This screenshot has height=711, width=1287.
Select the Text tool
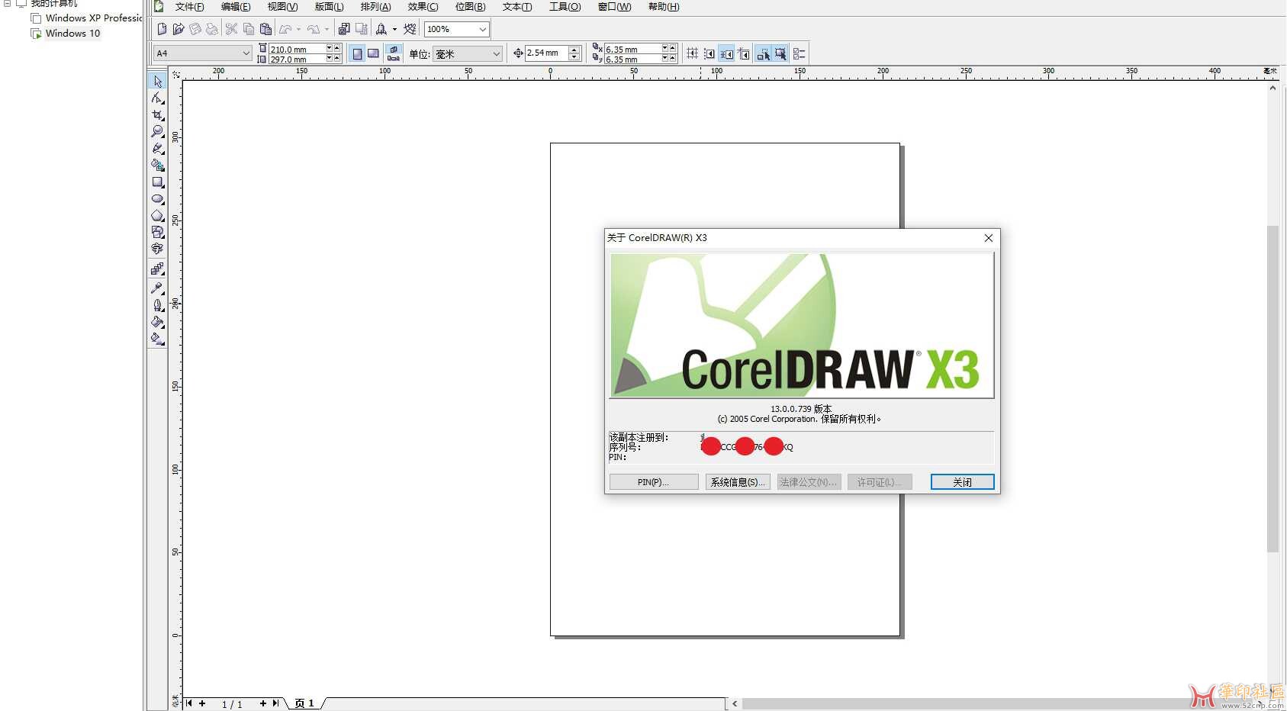click(158, 249)
